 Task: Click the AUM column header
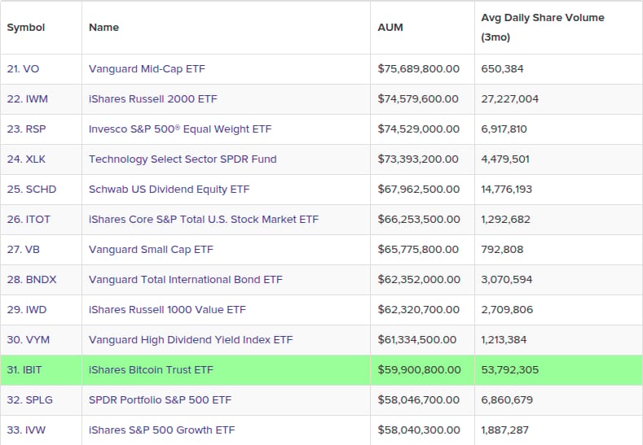pos(390,28)
